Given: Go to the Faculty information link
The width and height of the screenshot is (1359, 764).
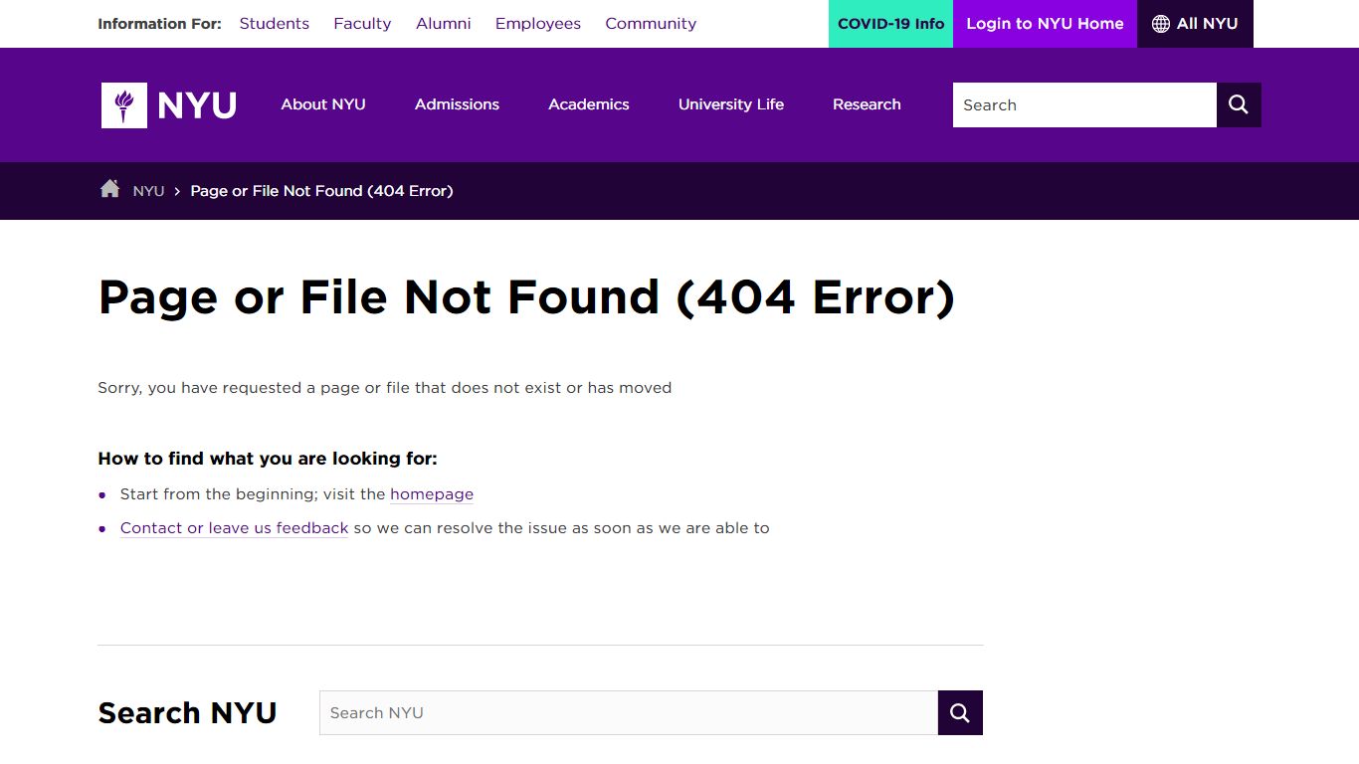Looking at the screenshot, I should coord(362,24).
